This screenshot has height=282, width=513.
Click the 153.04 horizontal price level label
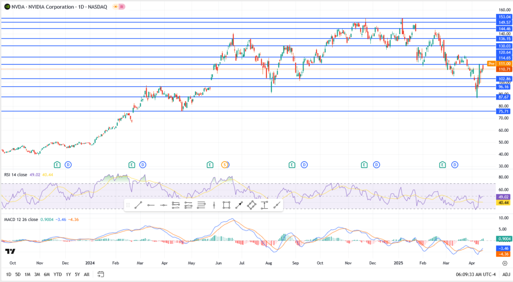[x=503, y=17]
